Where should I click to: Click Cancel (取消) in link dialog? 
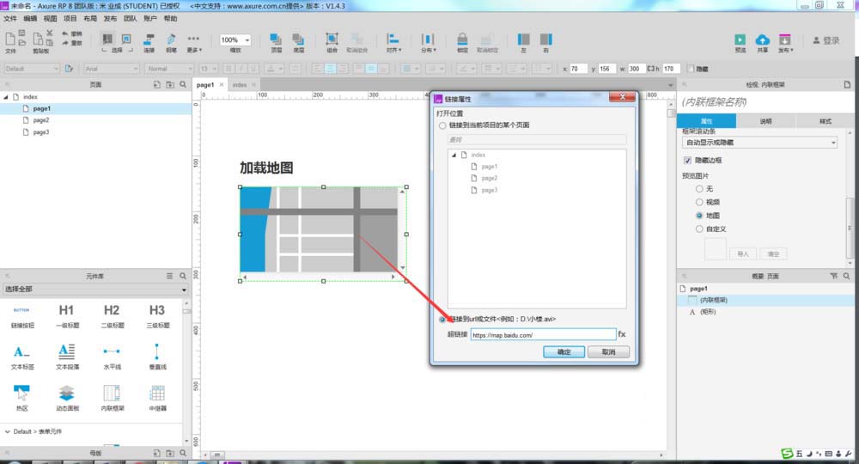608,351
